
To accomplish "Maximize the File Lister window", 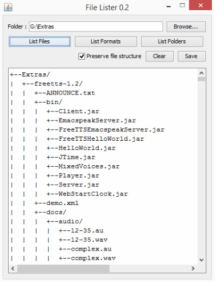I will point(182,5).
